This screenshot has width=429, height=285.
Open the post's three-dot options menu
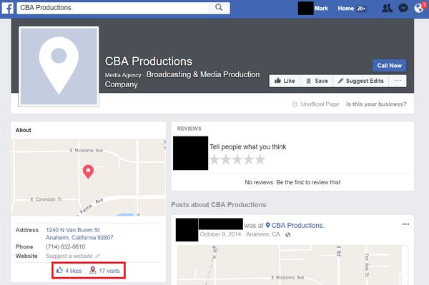pyautogui.click(x=405, y=224)
